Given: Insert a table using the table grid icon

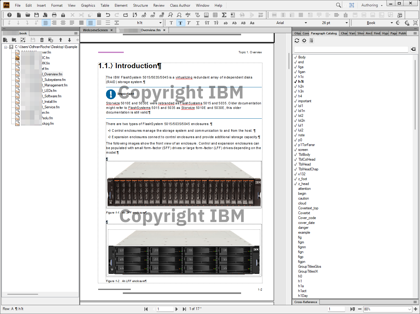Looking at the screenshot, I should 215,15.
